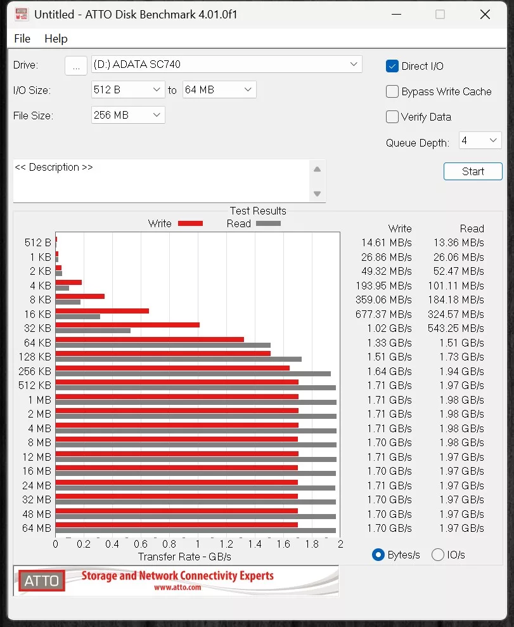Start the disk benchmark

click(x=473, y=171)
